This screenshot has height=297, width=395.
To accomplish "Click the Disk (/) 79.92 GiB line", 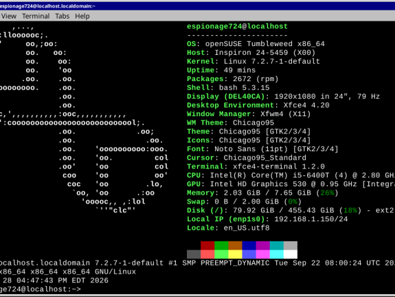I will click(x=291, y=210).
